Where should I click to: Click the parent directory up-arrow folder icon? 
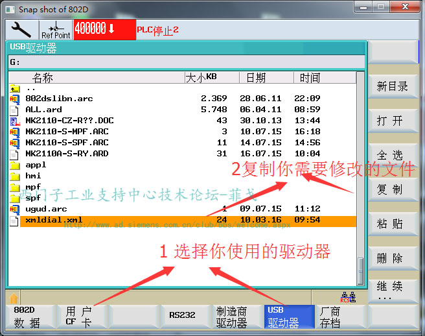[x=15, y=88]
